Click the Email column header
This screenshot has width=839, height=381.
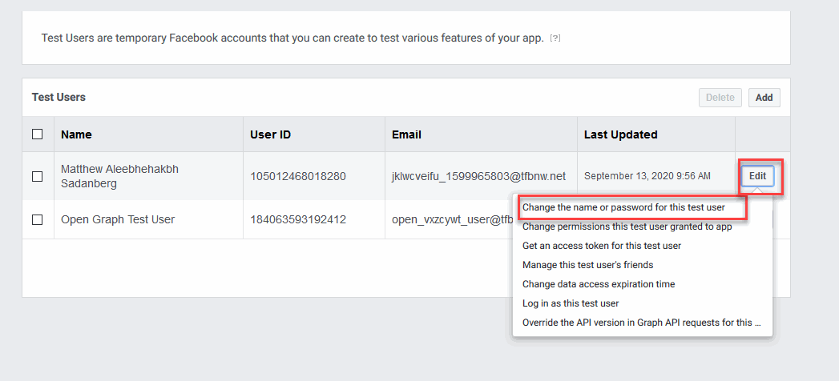tap(406, 134)
